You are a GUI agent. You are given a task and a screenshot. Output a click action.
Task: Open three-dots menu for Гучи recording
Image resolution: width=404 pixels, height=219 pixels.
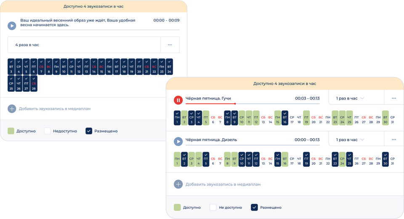(393, 98)
